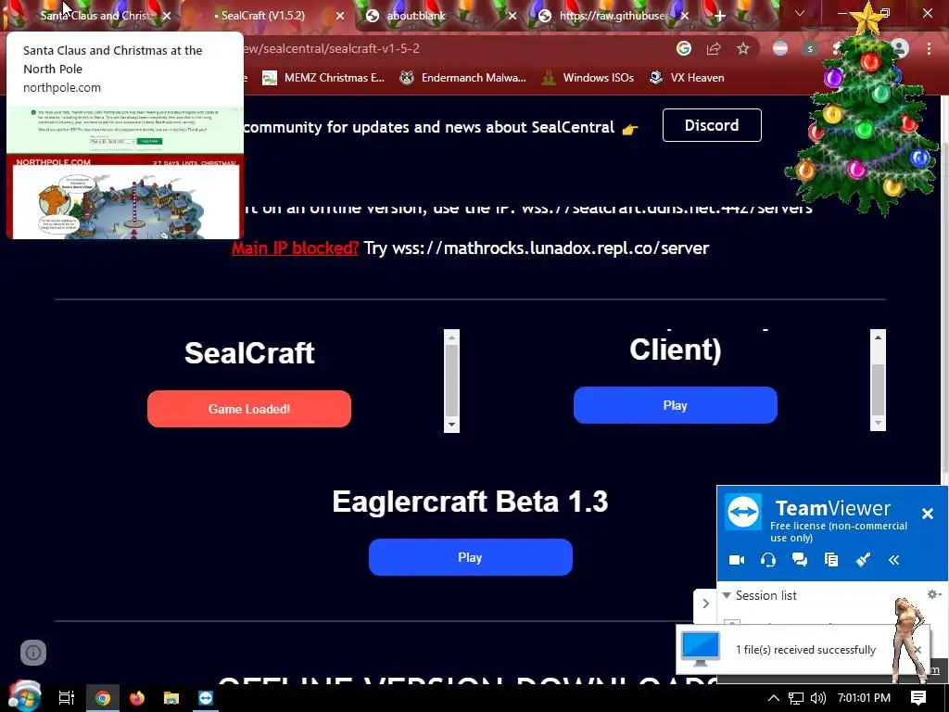The height and width of the screenshot is (712, 949).
Task: Close the TeamViewer panel
Action: click(927, 514)
